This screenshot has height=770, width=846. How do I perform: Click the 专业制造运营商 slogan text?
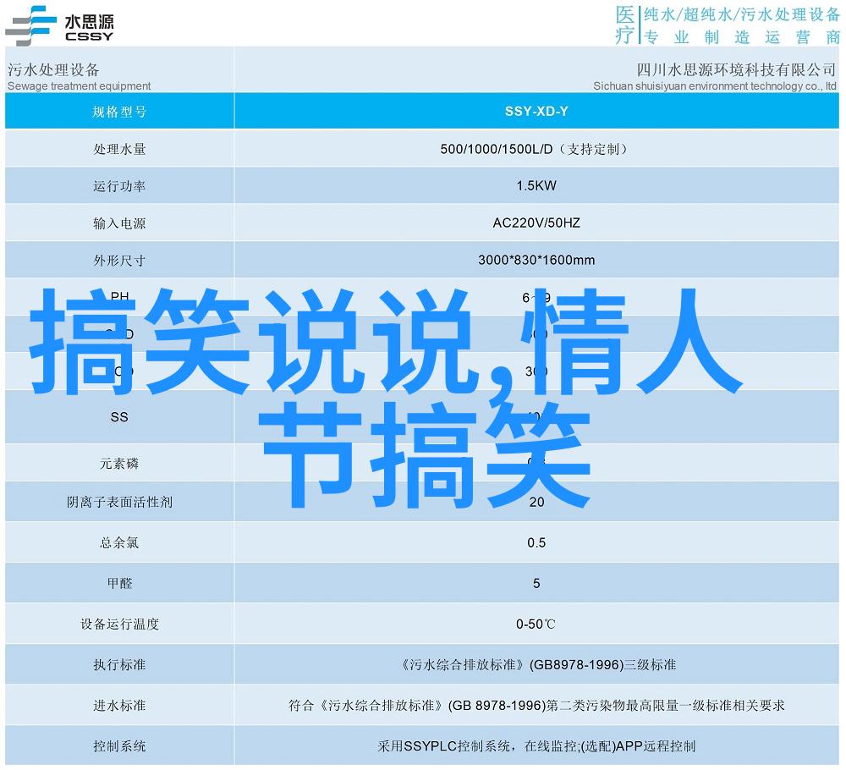point(742,37)
